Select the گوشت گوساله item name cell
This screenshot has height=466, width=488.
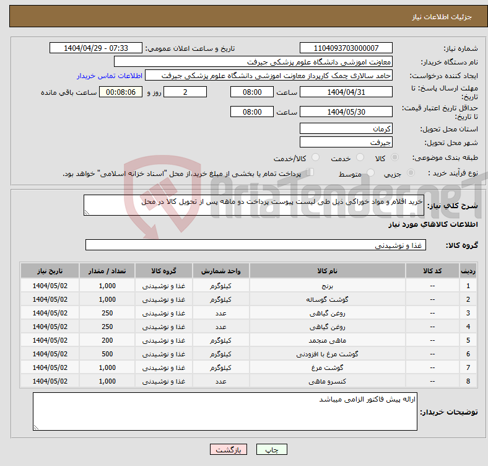(327, 299)
